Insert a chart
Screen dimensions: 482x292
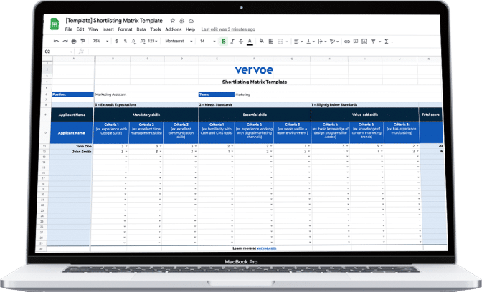[364, 42]
